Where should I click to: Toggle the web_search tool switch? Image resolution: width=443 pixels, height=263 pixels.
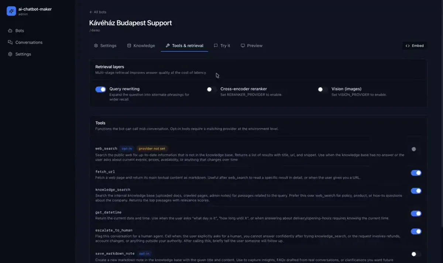[x=416, y=149]
